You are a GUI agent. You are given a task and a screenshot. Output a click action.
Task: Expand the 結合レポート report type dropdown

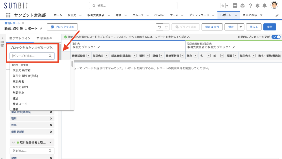(23, 23)
